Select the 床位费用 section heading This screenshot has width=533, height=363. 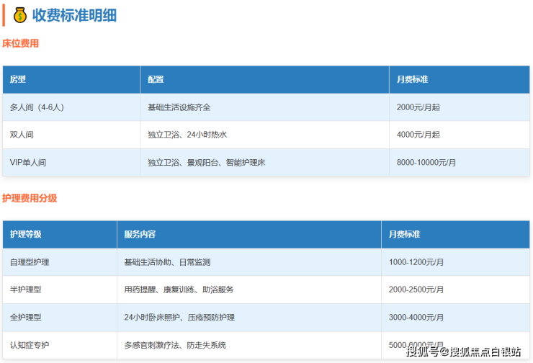click(21, 43)
